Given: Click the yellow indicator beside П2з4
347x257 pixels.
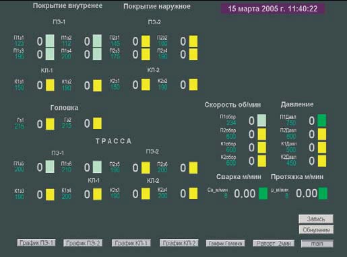Looking at the screenshot, I should click(x=193, y=54).
